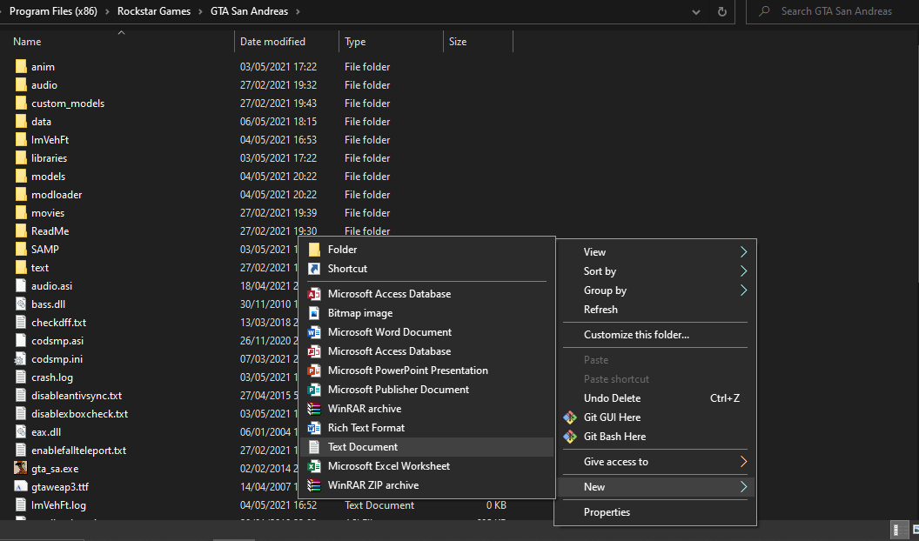This screenshot has height=541, width=919.
Task: Select the audio.asi file name
Action: 51,286
